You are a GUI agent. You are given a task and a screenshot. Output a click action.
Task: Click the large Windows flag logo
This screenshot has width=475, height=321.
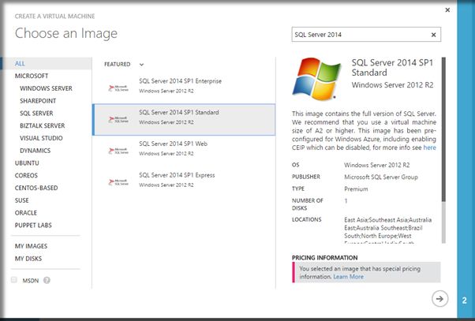point(316,77)
